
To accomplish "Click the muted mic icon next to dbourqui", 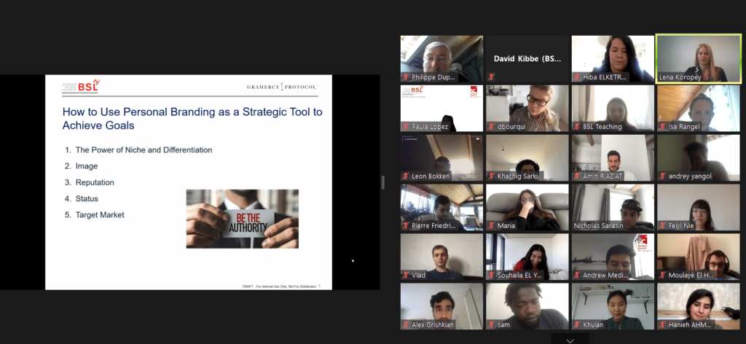I will tap(492, 126).
